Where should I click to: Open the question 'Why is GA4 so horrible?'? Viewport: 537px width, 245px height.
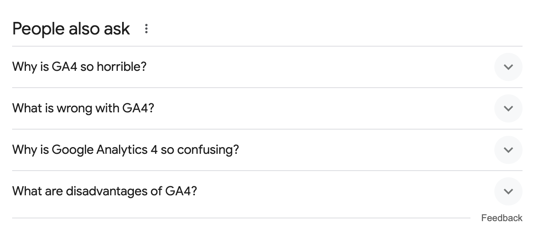tap(79, 67)
